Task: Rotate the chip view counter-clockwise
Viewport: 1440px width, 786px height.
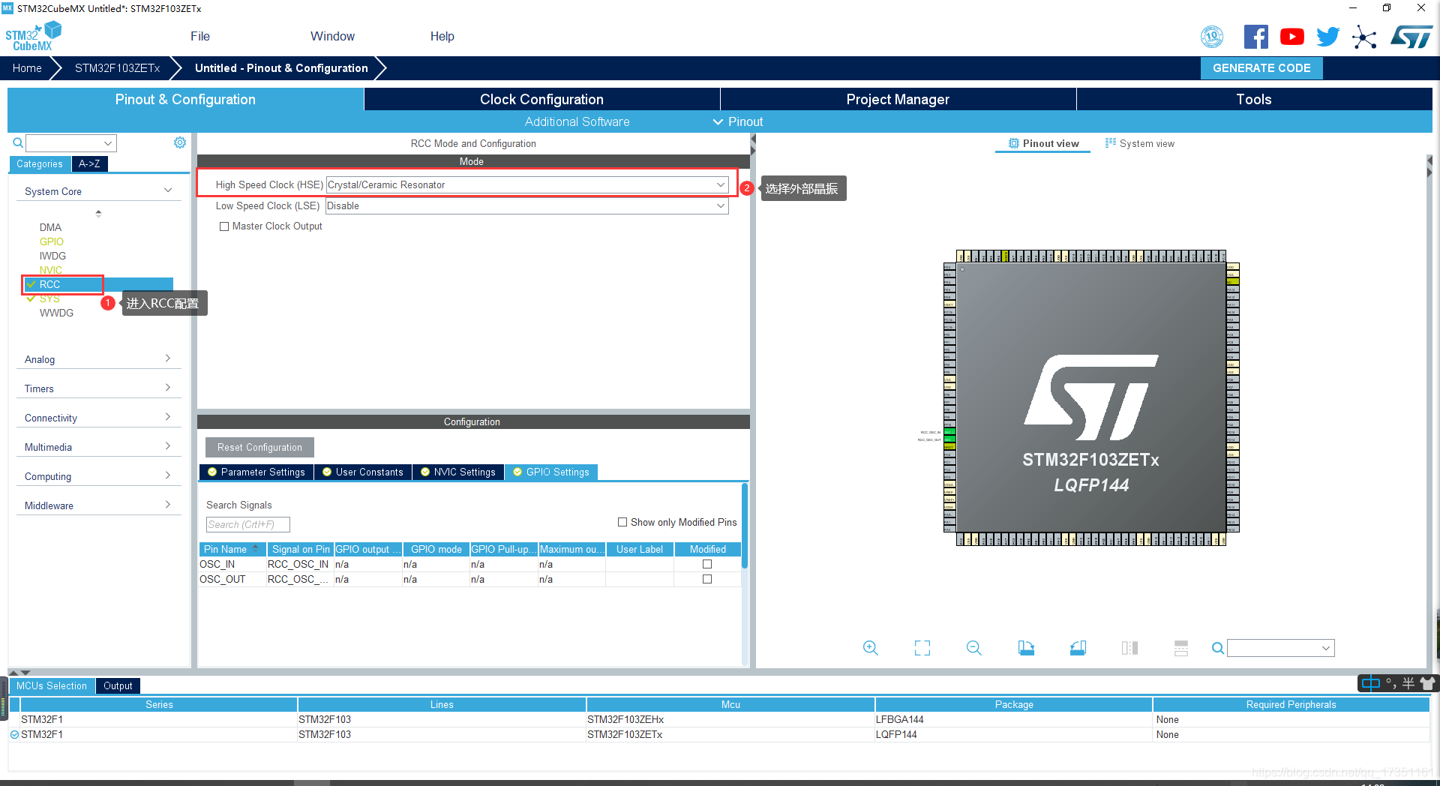Action: [1078, 647]
